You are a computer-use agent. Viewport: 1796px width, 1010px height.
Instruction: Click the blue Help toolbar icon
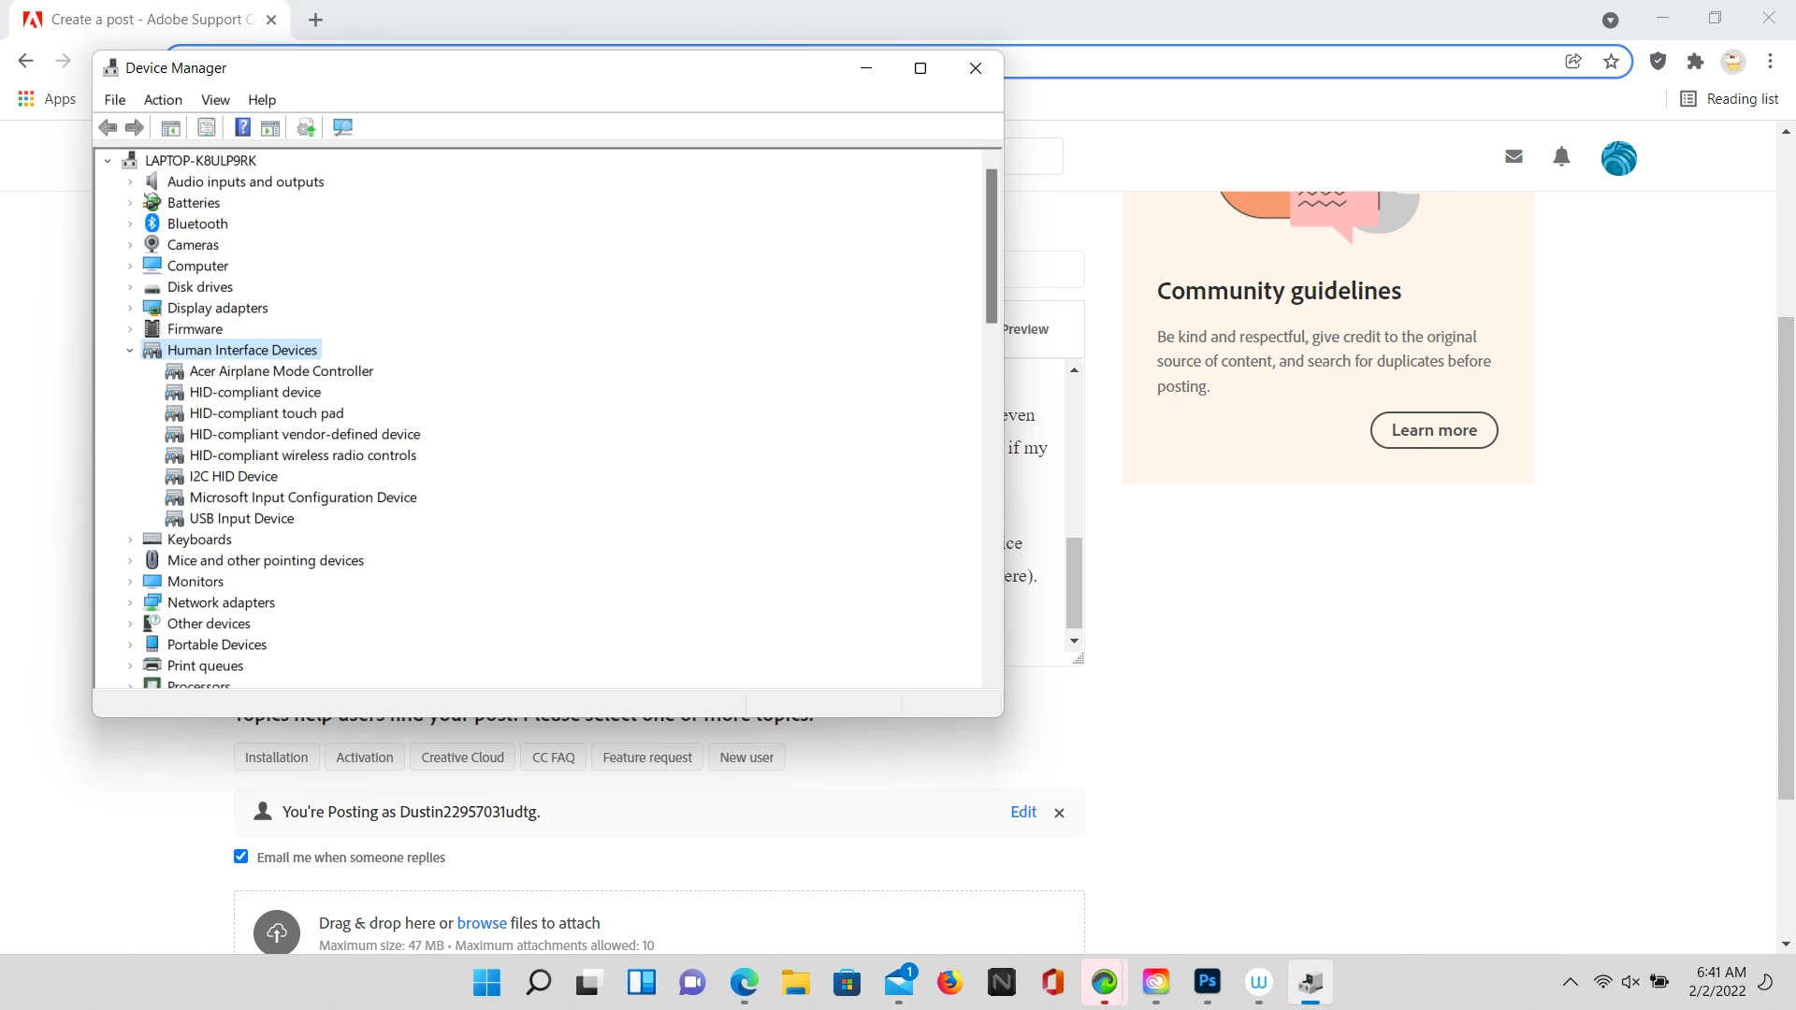(242, 127)
